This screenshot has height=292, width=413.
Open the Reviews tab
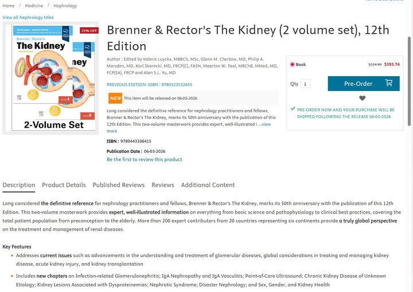click(x=162, y=185)
